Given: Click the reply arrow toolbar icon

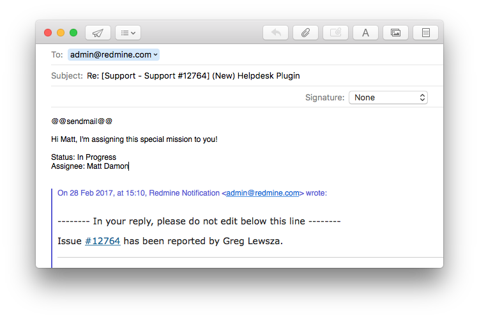Looking at the screenshot, I should (x=276, y=33).
